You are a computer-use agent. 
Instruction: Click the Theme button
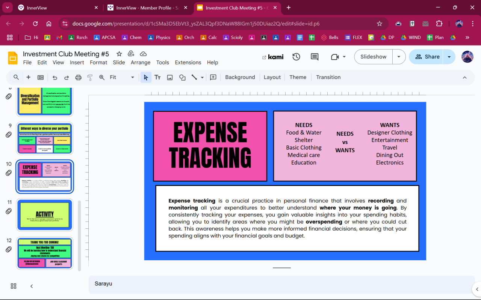298,77
